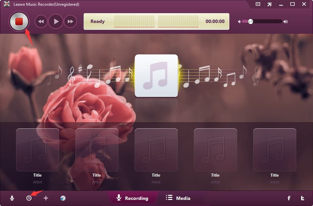Click the volume slider knob
Viewport: 313px width, 206px height.
click(250, 22)
